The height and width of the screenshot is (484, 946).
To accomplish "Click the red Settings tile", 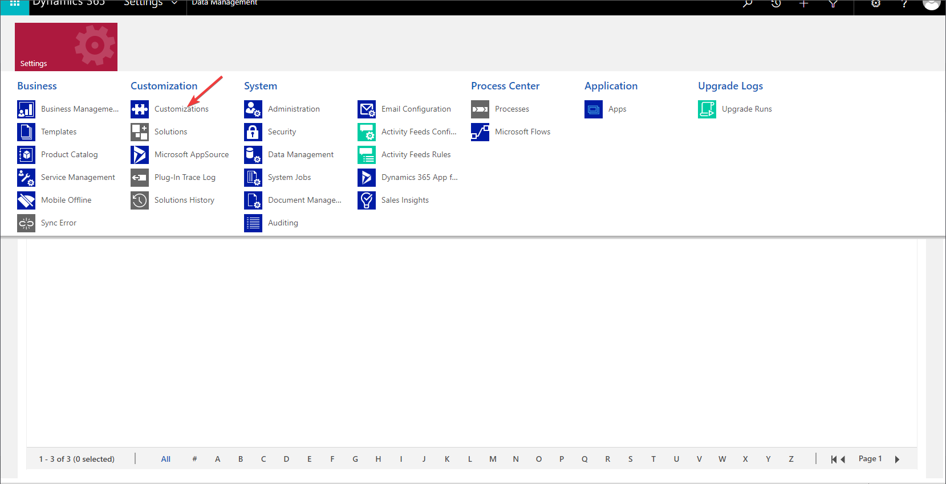I will (x=66, y=47).
